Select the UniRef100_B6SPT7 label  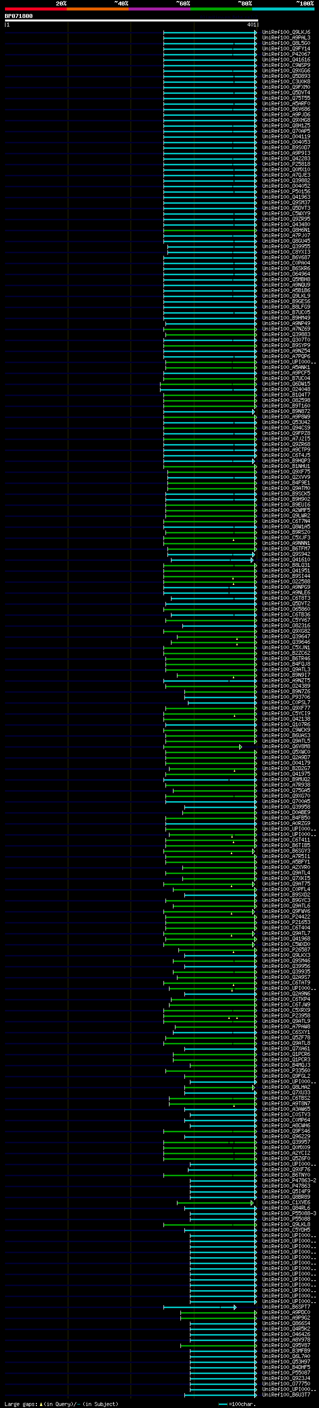[286, 1307]
